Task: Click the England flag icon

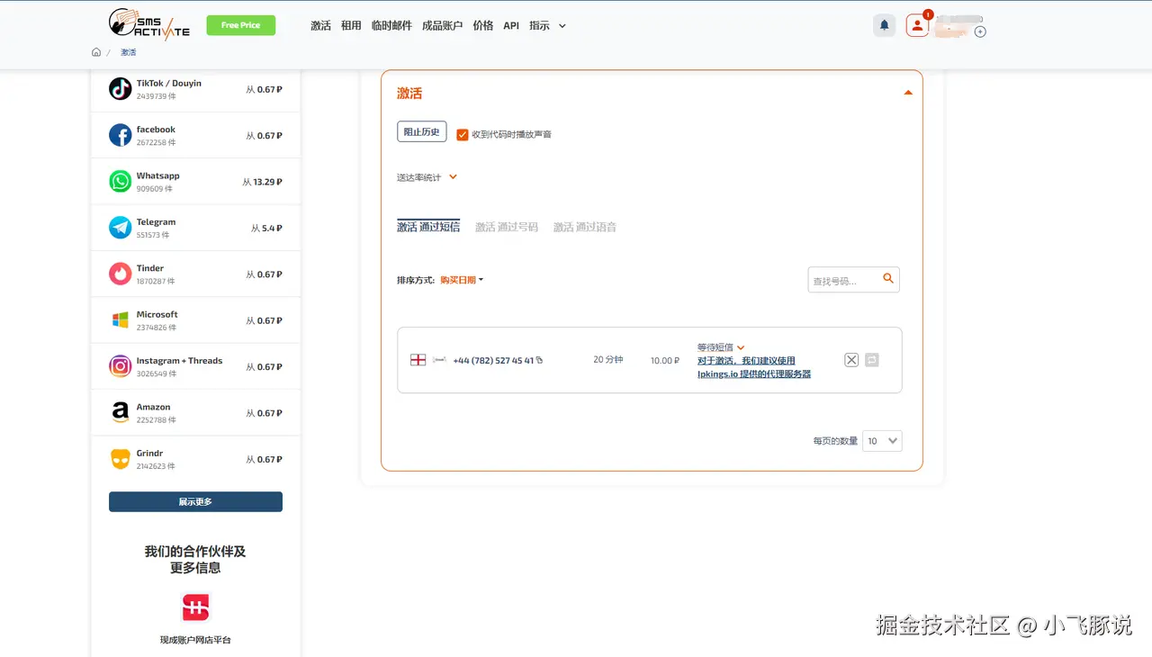Action: [x=418, y=360]
